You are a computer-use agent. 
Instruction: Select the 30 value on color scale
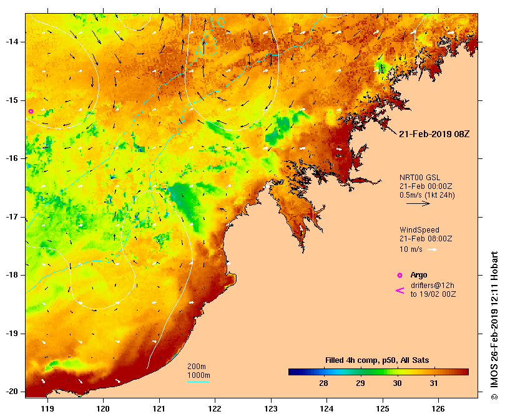coord(397,383)
